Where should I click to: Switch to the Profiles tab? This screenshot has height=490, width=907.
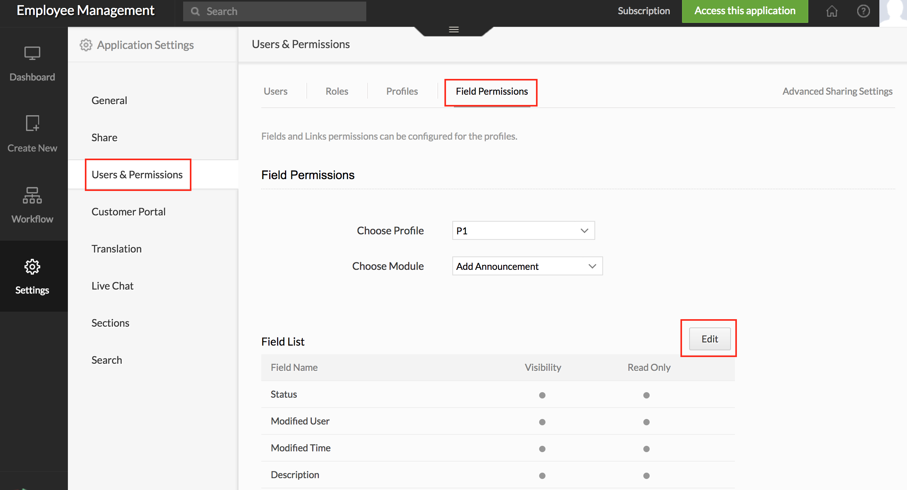pos(402,91)
